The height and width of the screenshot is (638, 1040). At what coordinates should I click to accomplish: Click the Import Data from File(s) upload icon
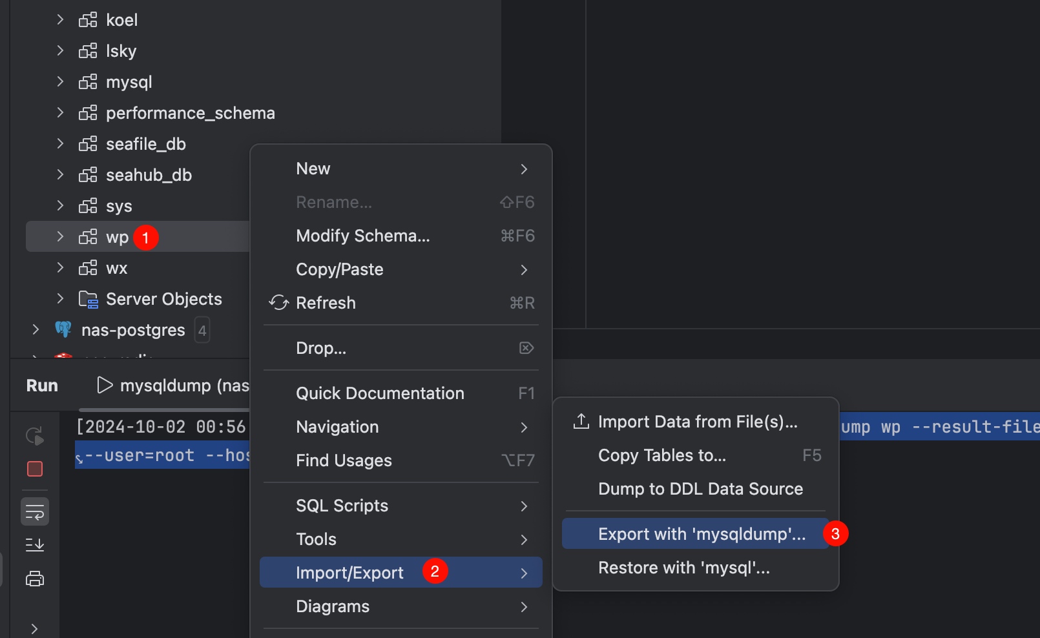tap(581, 421)
